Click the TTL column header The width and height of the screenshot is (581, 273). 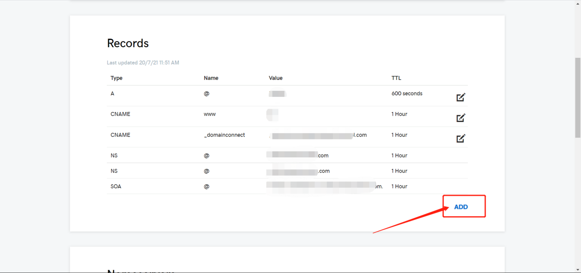(396, 78)
